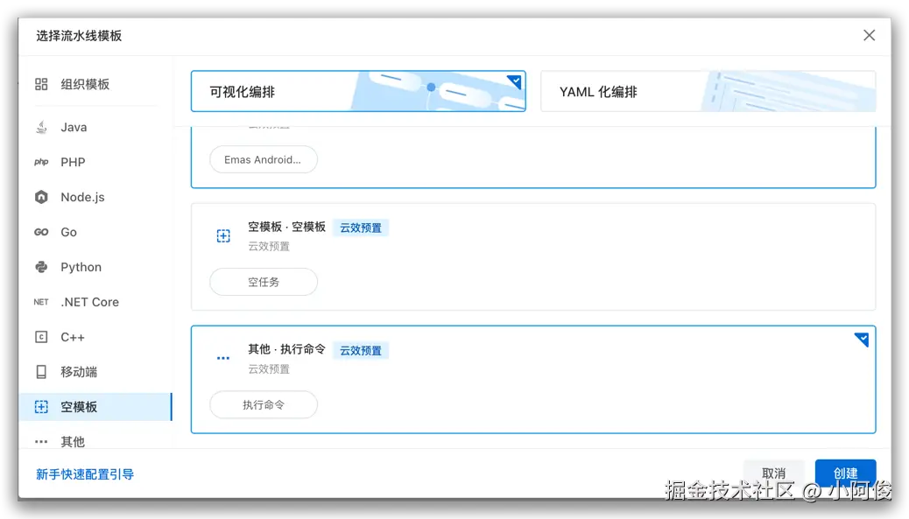This screenshot has height=519, width=909.
Task: Click the 执行命令 stage pill
Action: pos(264,405)
